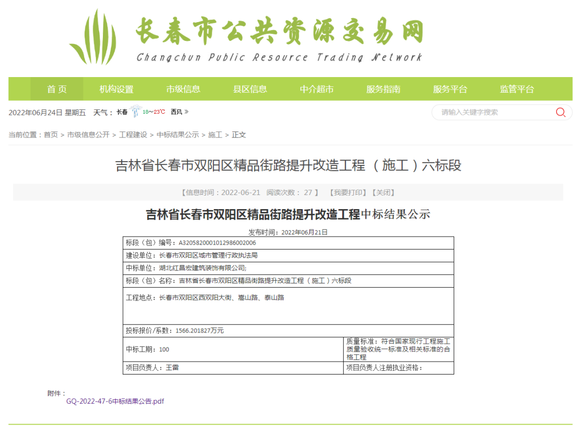Open the 市级信息 menu item
Screen dimensions: 582x430
[x=183, y=89]
